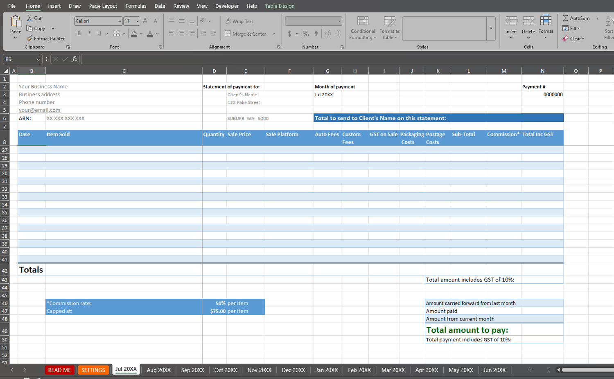Toggle Top Align for cell text

[x=172, y=21]
